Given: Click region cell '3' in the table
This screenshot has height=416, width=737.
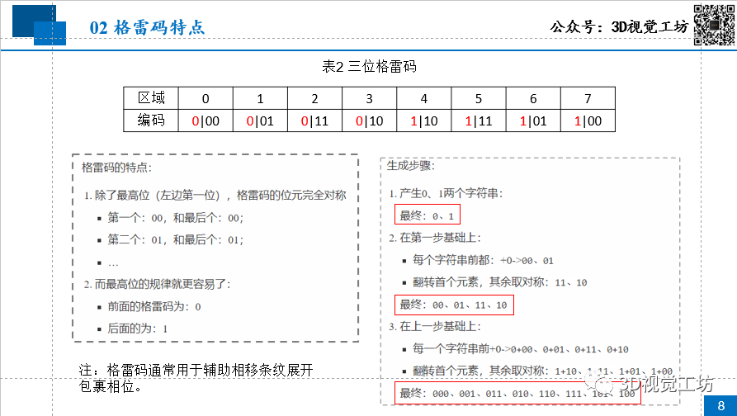Looking at the screenshot, I should click(370, 98).
